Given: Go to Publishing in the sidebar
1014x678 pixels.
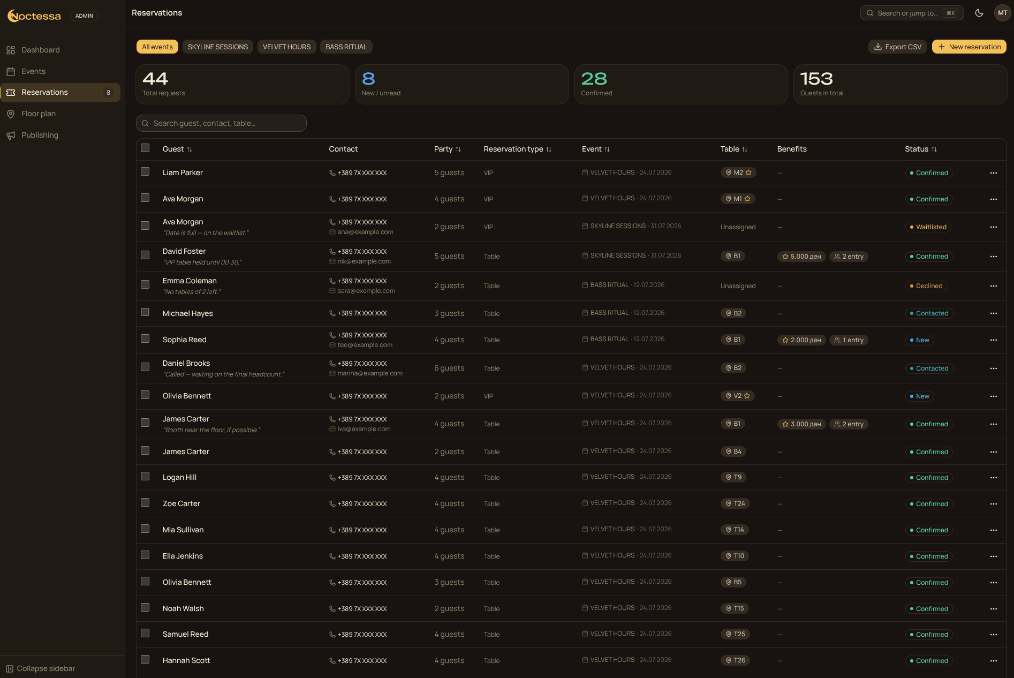Looking at the screenshot, I should point(60,135).
